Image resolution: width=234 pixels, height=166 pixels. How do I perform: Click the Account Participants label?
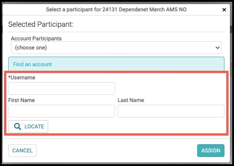pyautogui.click(x=36, y=39)
